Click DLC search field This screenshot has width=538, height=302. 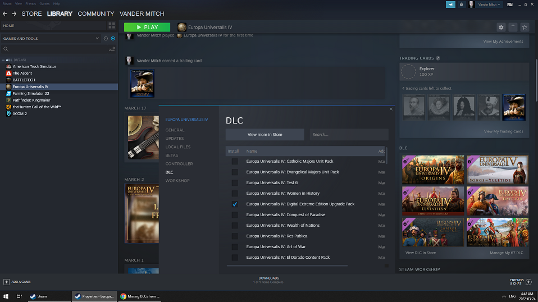[349, 134]
